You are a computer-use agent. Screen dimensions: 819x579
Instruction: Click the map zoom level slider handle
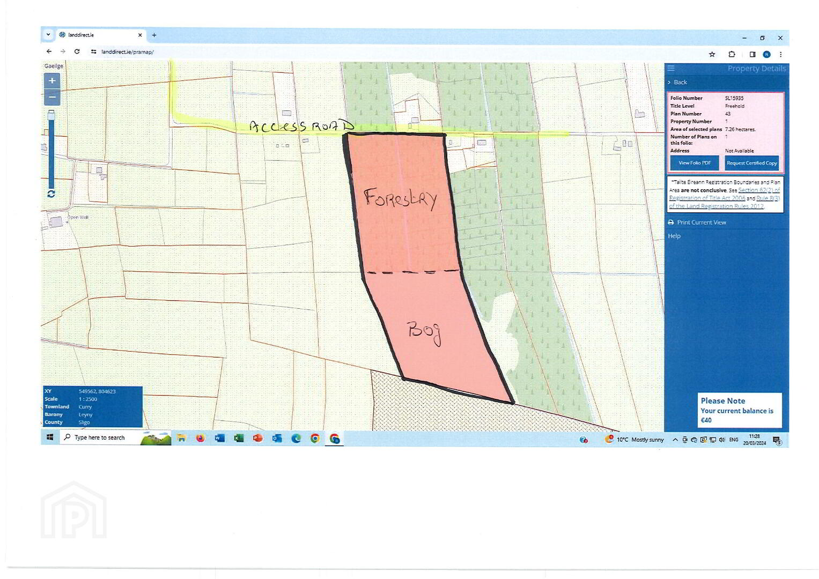(x=51, y=115)
